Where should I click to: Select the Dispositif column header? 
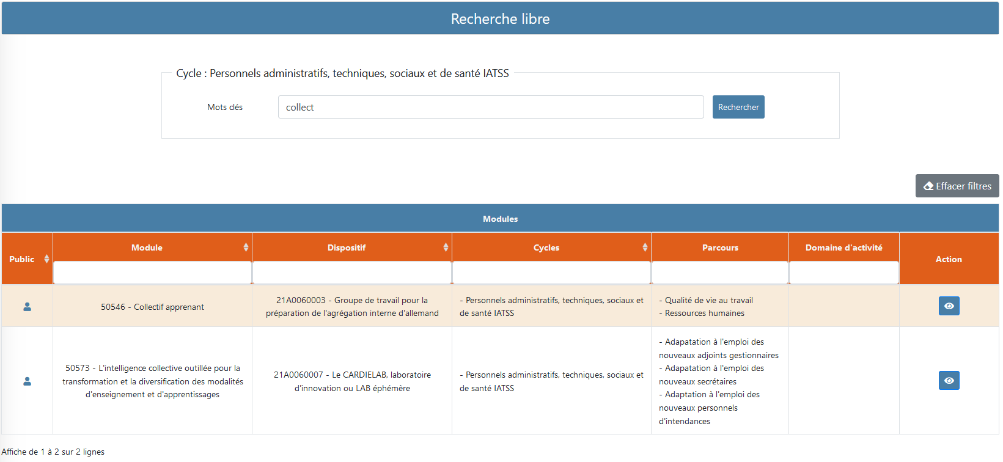pos(347,248)
